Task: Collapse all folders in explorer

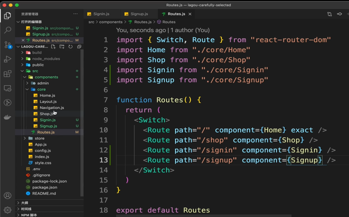Action: tap(79, 47)
